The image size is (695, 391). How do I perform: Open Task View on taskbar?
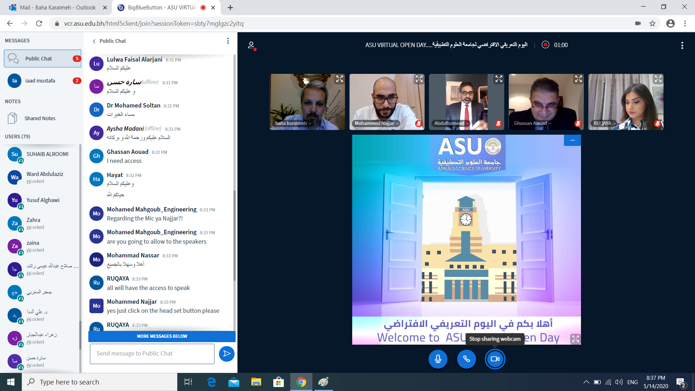click(x=188, y=382)
